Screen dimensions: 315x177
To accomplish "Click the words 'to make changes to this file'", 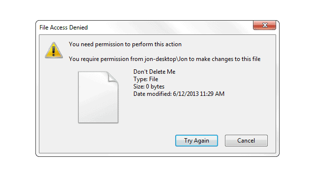I will 224,59.
